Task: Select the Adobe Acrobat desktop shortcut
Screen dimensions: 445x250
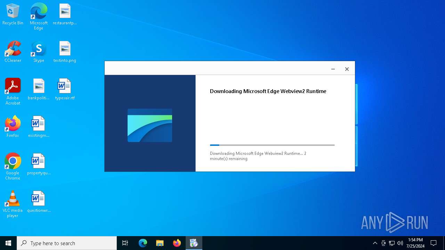Action: [13, 92]
